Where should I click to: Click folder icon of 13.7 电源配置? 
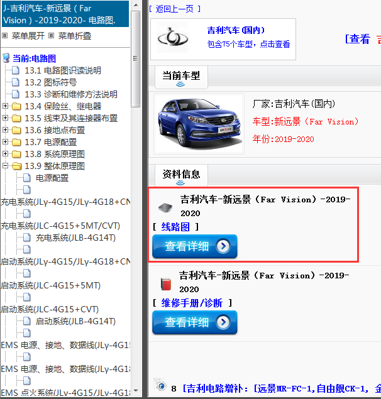[x=16, y=142]
